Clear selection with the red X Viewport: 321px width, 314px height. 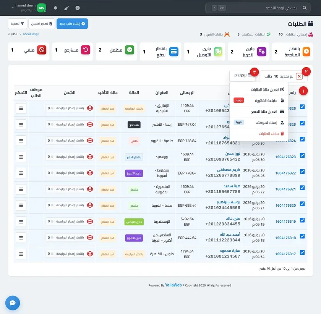pyautogui.click(x=299, y=76)
